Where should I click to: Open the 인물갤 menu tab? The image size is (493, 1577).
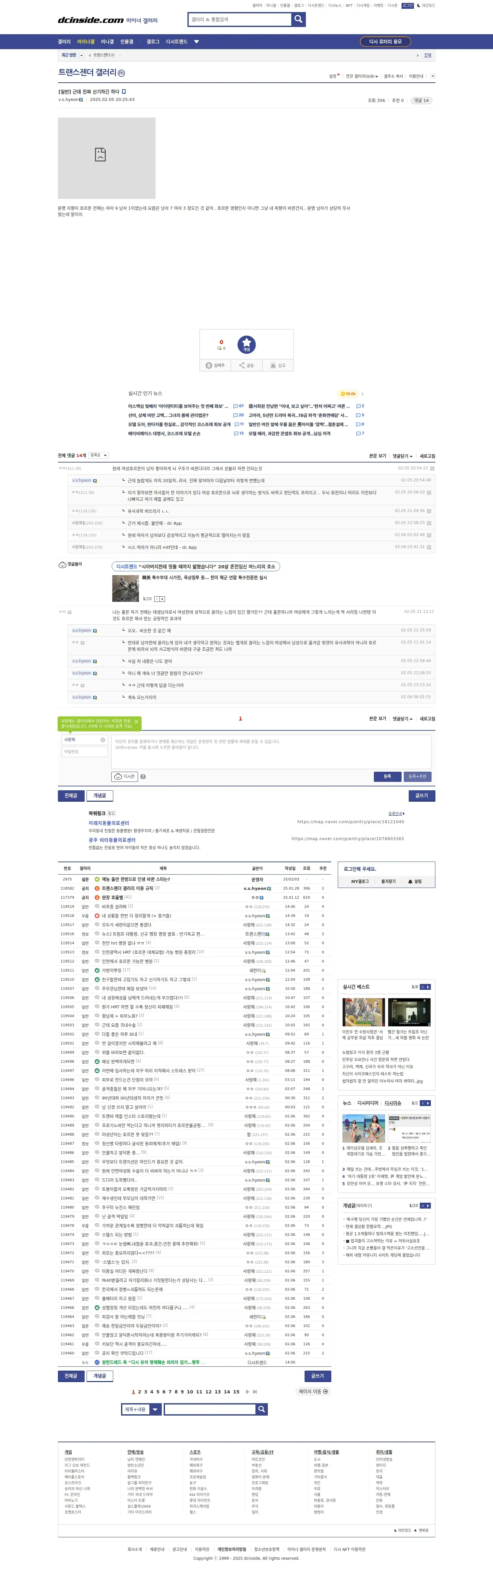127,42
